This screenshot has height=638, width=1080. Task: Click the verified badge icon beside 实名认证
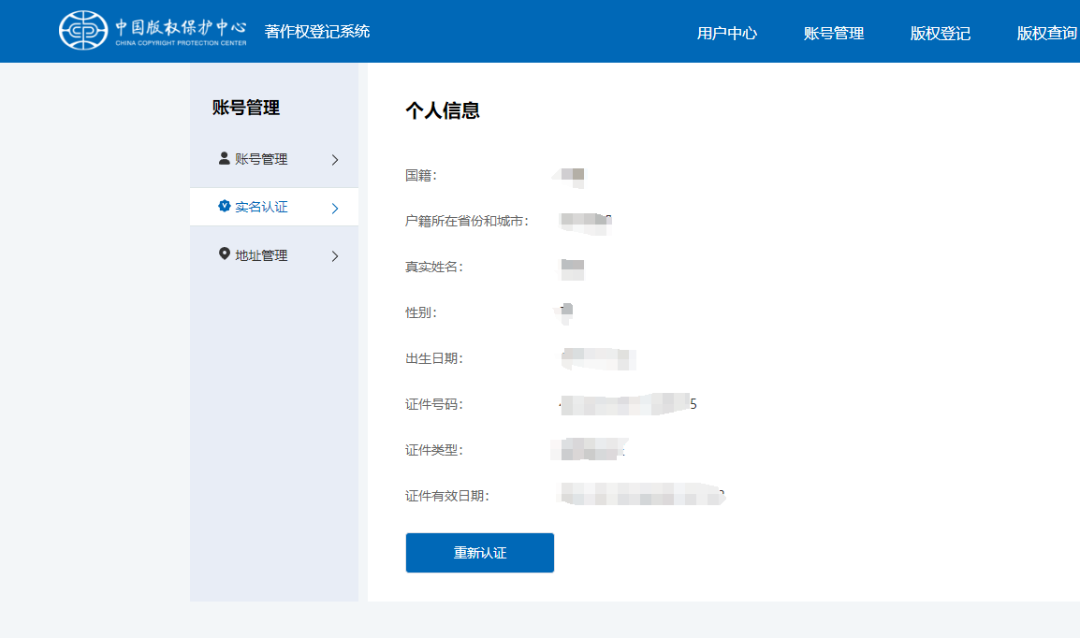[224, 207]
